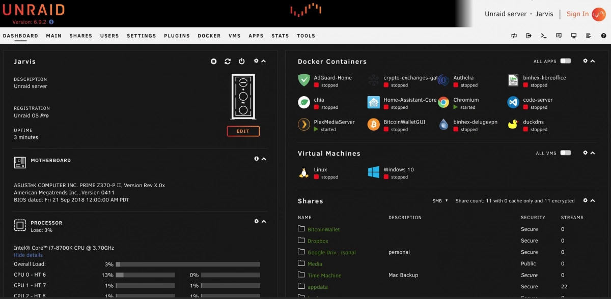Viewport: 611px width, 299px height.
Task: Click the server case thumbnail image
Action: (243, 97)
